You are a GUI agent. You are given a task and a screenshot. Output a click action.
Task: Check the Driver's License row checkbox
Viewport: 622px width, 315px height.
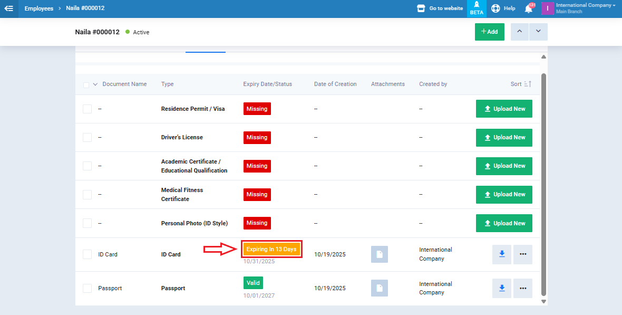pos(88,137)
